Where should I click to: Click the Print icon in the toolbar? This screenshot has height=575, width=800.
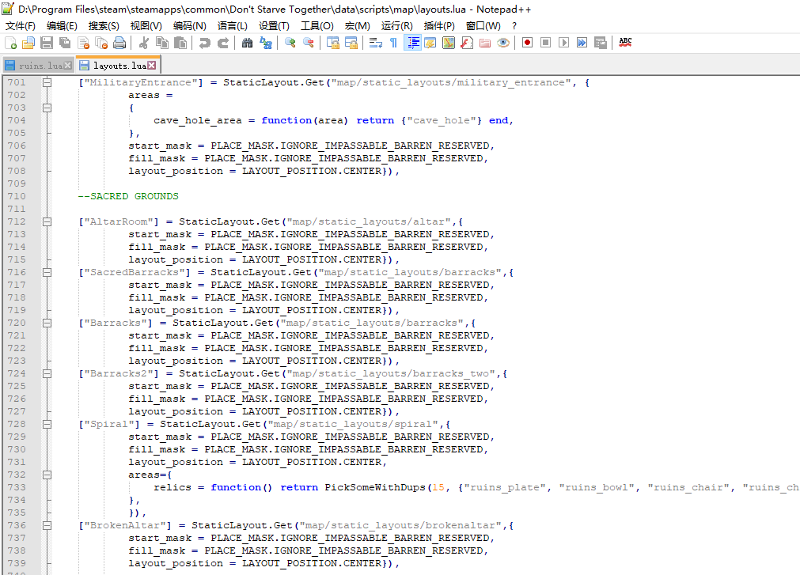click(119, 43)
